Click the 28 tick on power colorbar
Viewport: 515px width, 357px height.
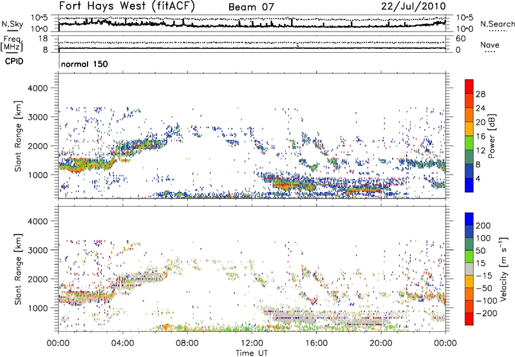click(480, 94)
